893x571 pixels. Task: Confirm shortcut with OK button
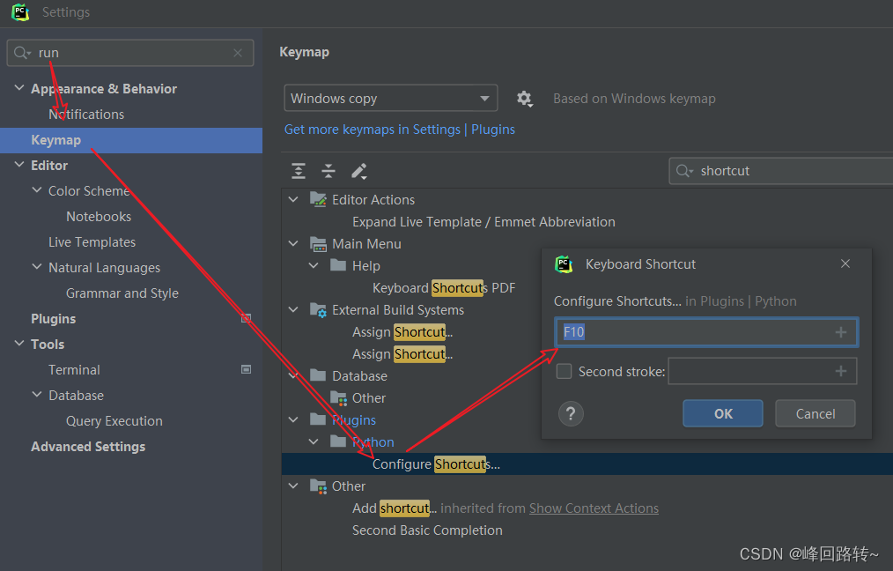click(x=723, y=414)
